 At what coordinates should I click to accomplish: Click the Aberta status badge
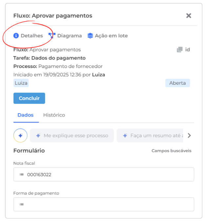coord(177,83)
